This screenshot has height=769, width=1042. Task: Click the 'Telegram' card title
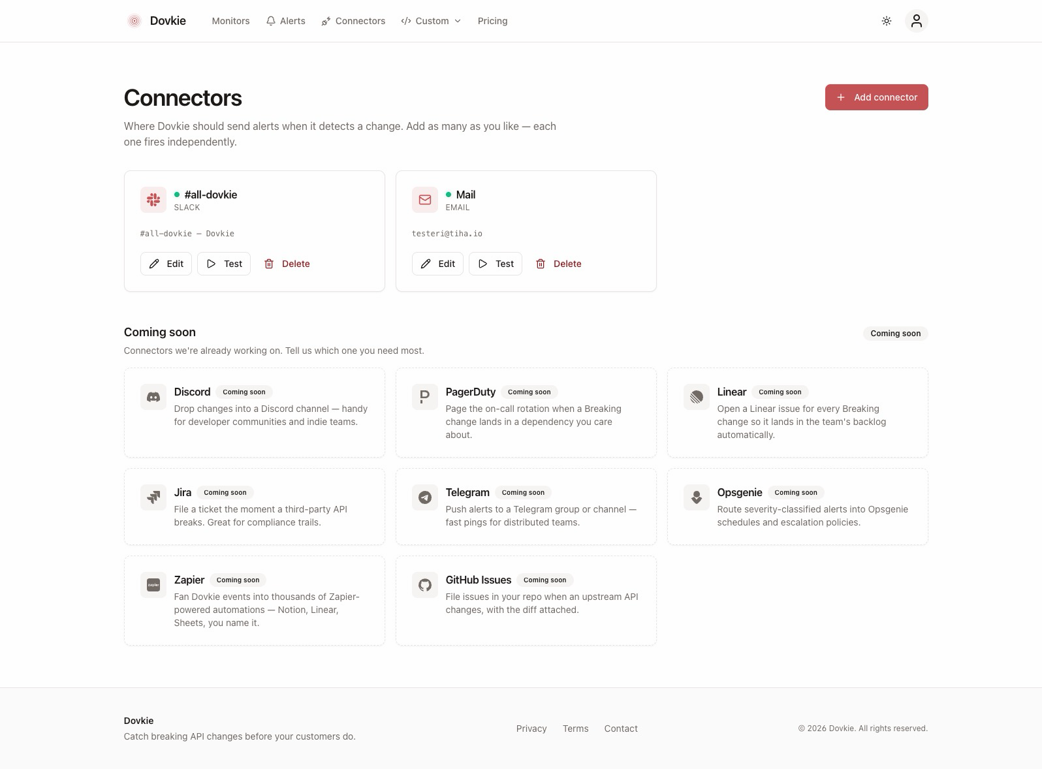click(467, 493)
